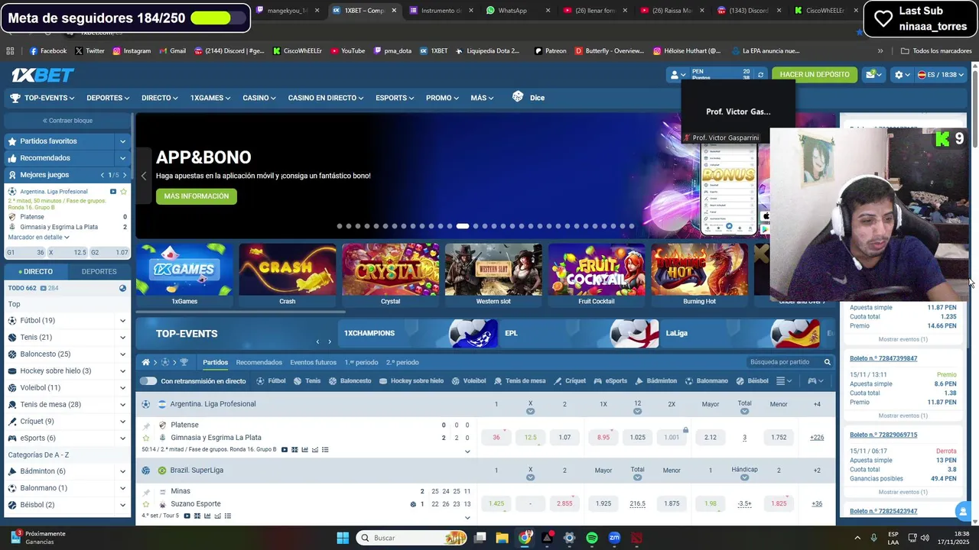Click Contraer bloque link

coord(67,121)
